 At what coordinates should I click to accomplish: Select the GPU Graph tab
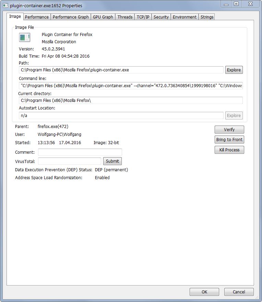click(x=103, y=17)
